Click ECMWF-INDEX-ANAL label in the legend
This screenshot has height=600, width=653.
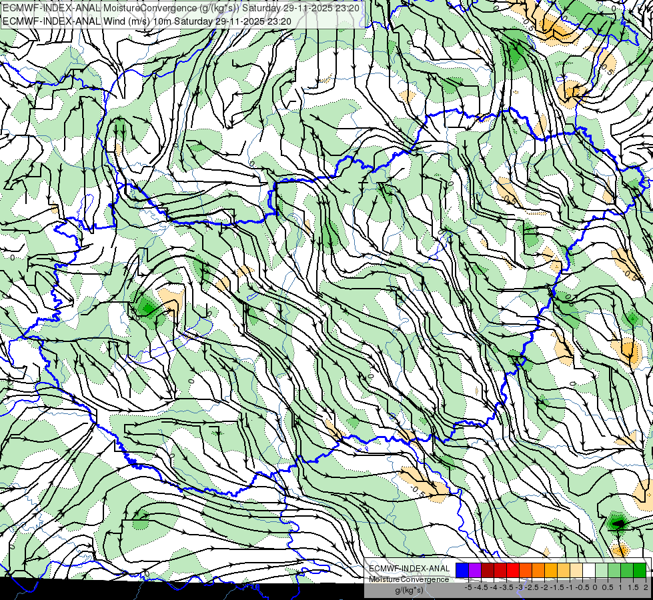(x=410, y=569)
